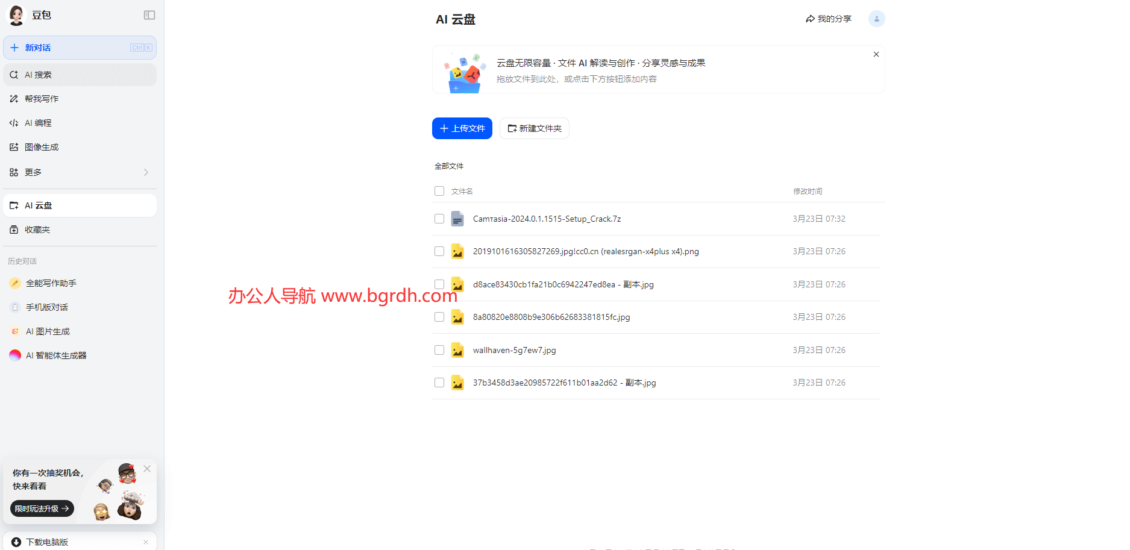Check the box for 2019101616305827269.jpg png file
1130x550 pixels.
439,251
